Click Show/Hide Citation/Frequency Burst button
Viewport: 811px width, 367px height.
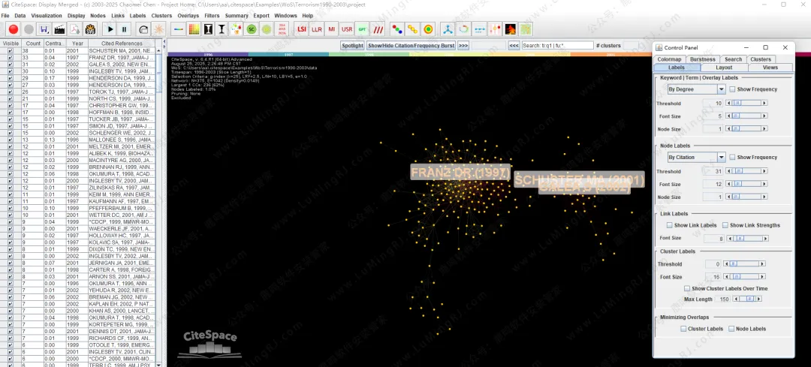coord(410,46)
